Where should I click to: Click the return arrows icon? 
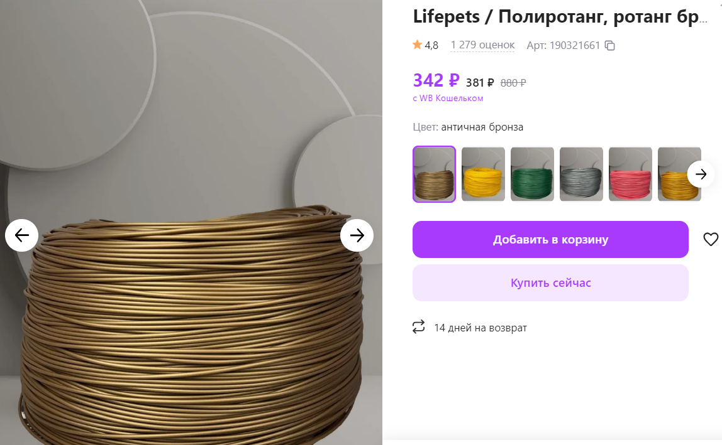[419, 327]
